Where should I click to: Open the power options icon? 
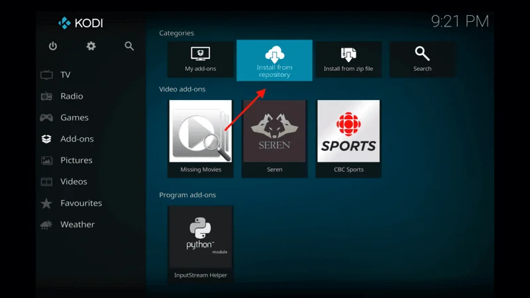click(x=53, y=46)
